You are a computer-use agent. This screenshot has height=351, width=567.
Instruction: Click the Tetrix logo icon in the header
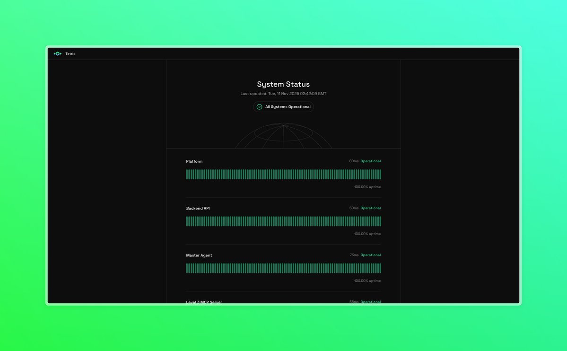click(x=57, y=53)
